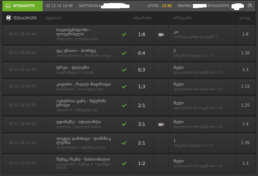Image resolution: width=258 pixels, height=176 pixels.
Task: Click league text პორტუგალია / პრიმერა ლიგა
Action: [84, 56]
